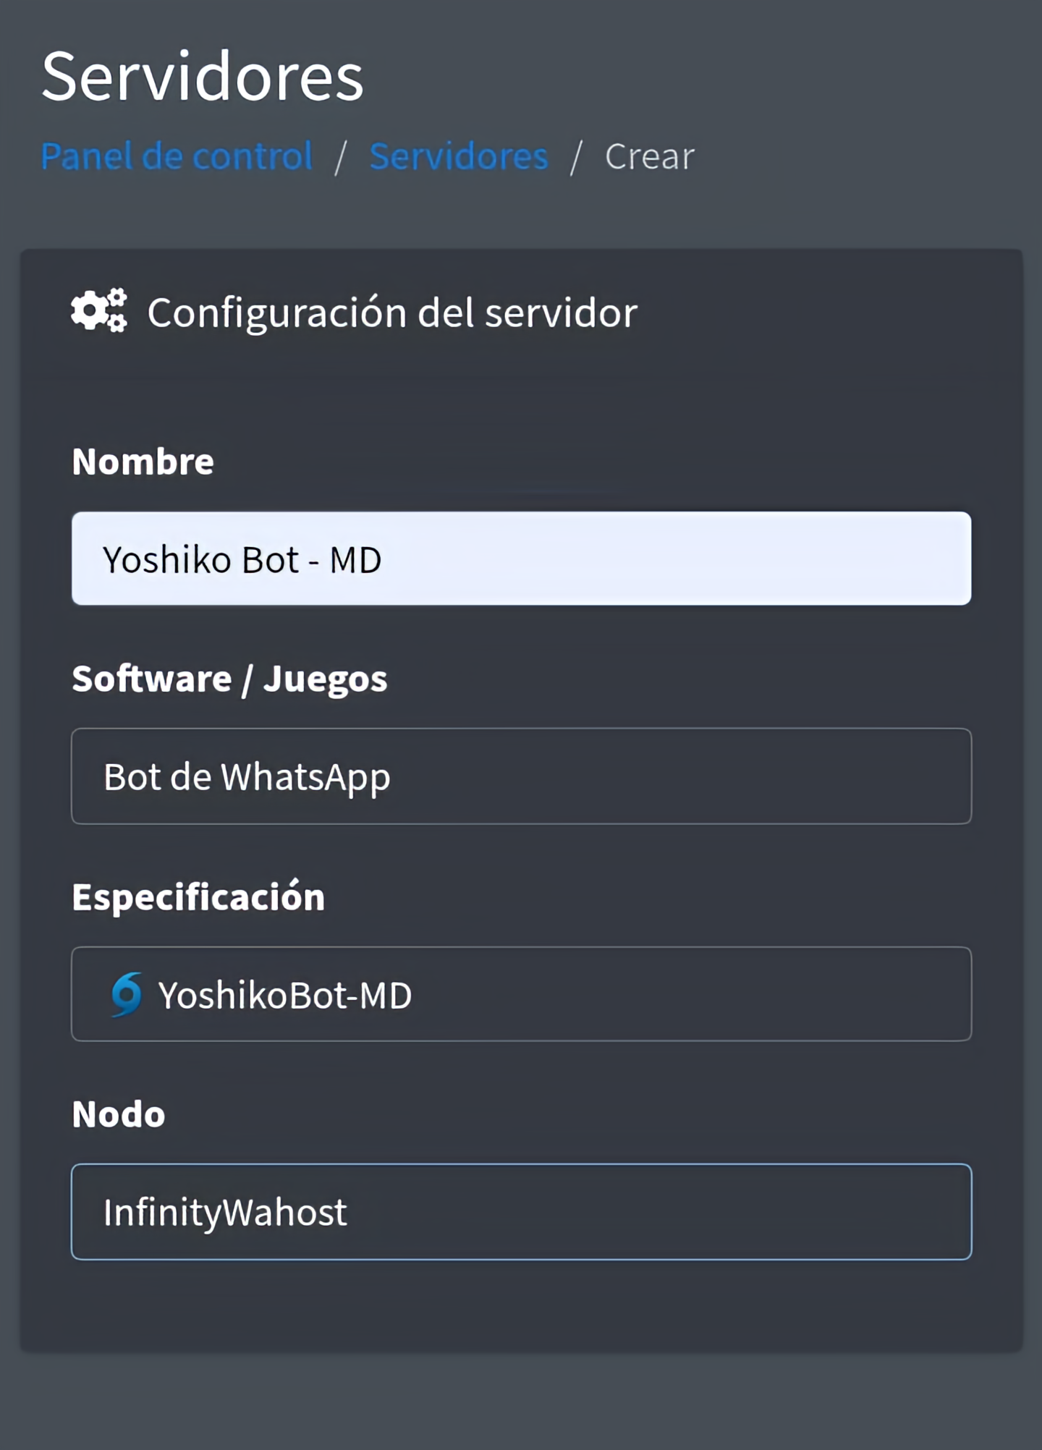
Task: Click the Configuración del servidor heading text
Action: coord(392,313)
